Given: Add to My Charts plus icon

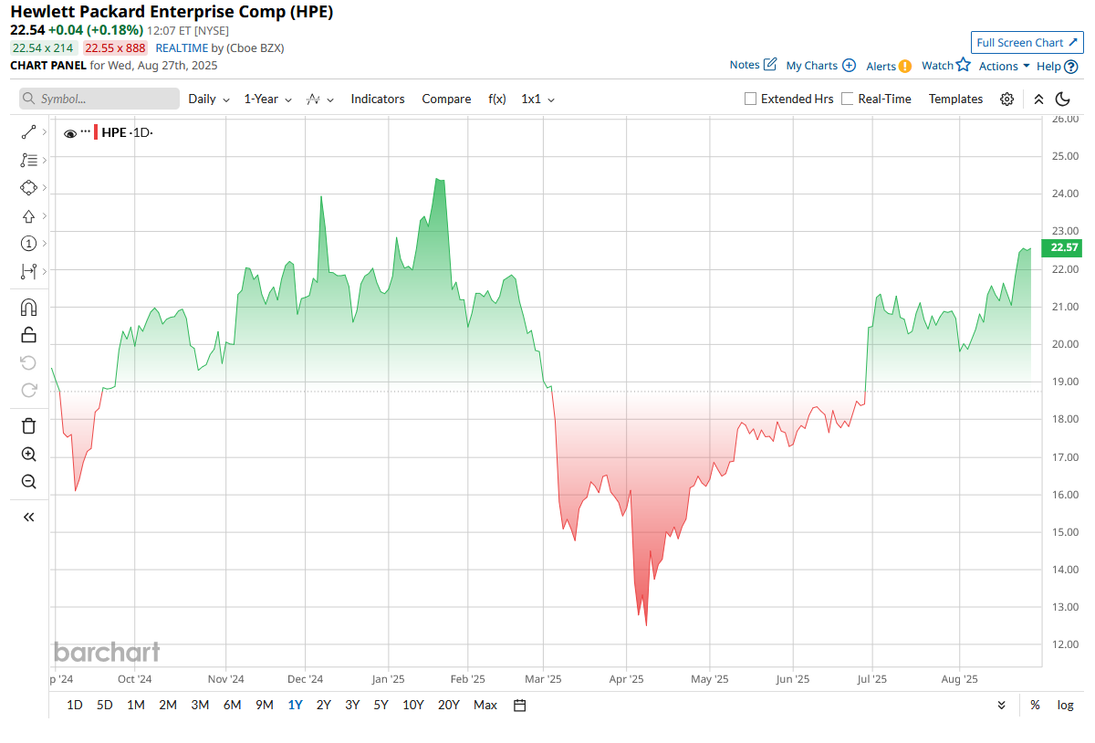Looking at the screenshot, I should point(849,65).
